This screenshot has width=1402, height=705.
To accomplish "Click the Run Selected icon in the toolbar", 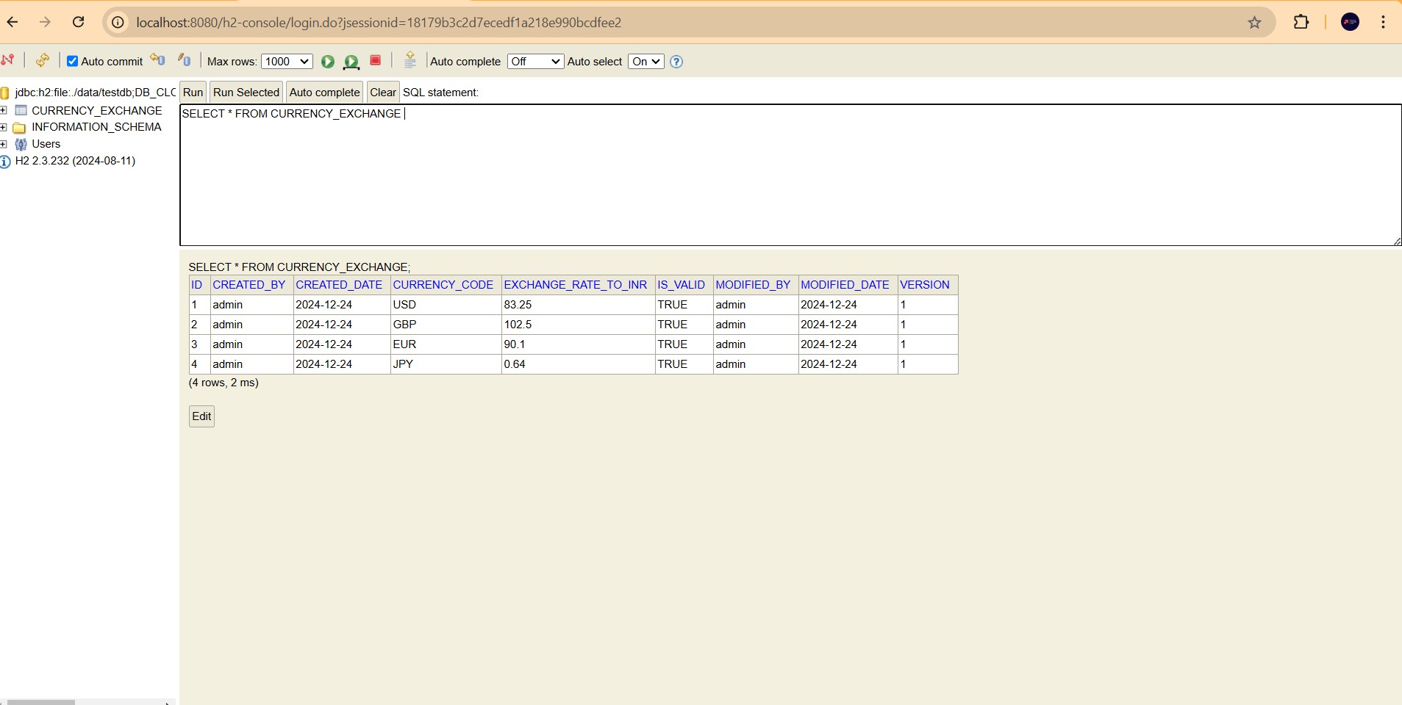I will pos(351,62).
